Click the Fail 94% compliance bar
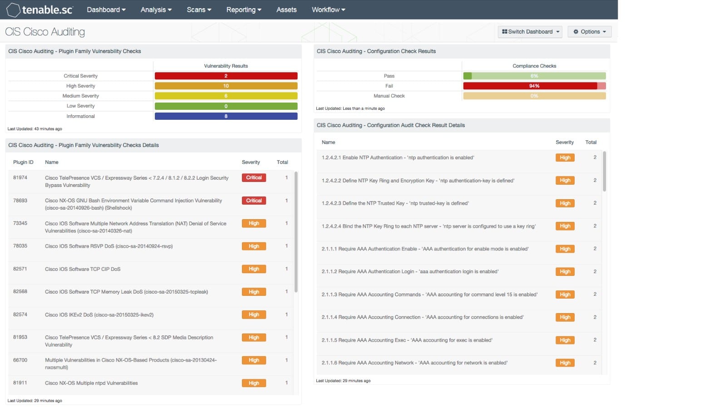This screenshot has width=724, height=407. point(534,86)
